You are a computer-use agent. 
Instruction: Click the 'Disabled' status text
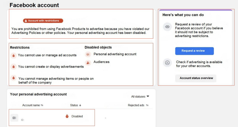pos(77,116)
